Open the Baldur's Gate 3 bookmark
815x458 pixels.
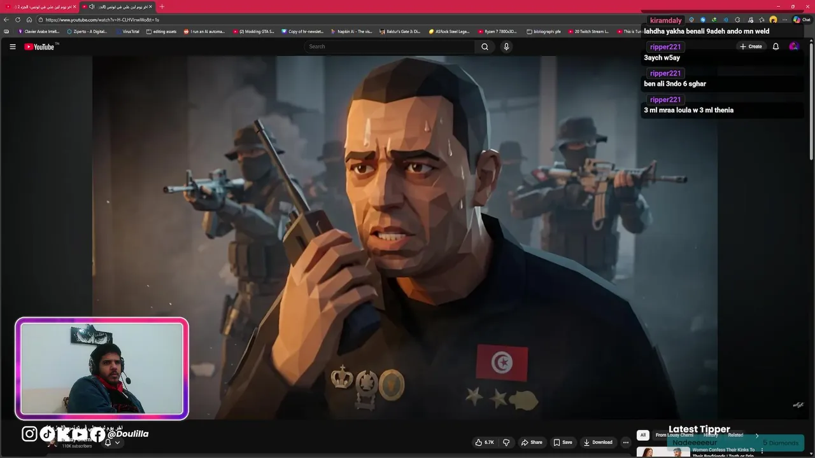400,31
